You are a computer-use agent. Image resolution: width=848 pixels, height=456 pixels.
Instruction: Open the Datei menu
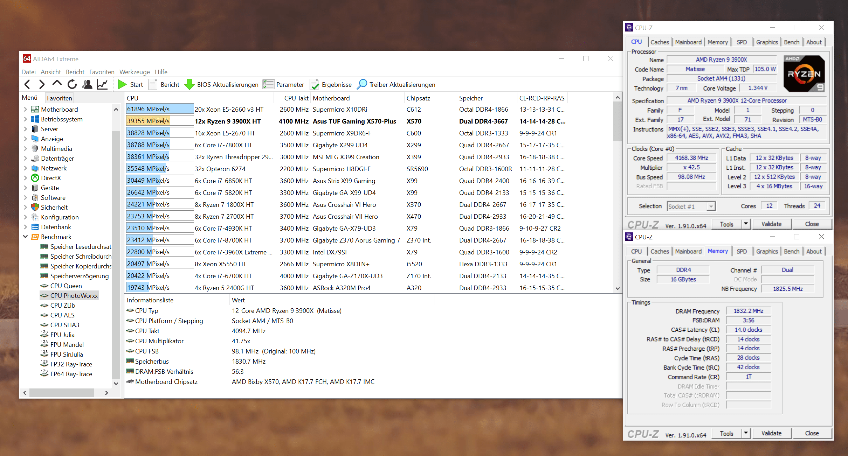(28, 72)
